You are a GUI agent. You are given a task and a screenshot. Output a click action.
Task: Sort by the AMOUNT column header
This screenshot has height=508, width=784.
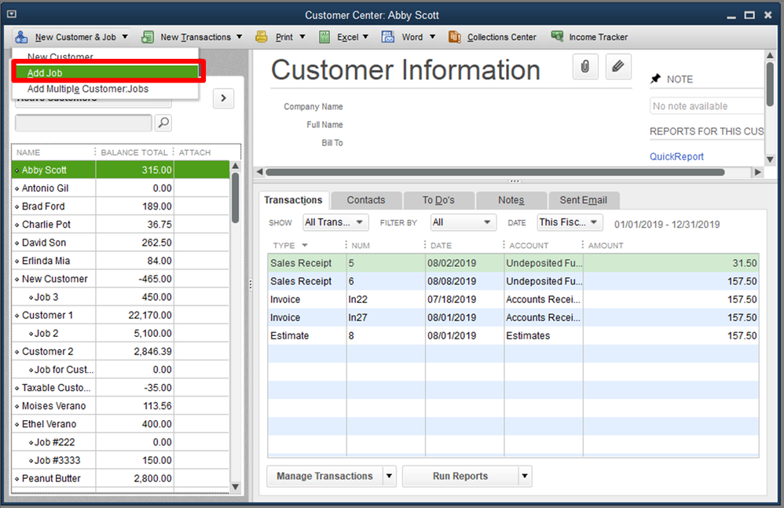point(606,245)
